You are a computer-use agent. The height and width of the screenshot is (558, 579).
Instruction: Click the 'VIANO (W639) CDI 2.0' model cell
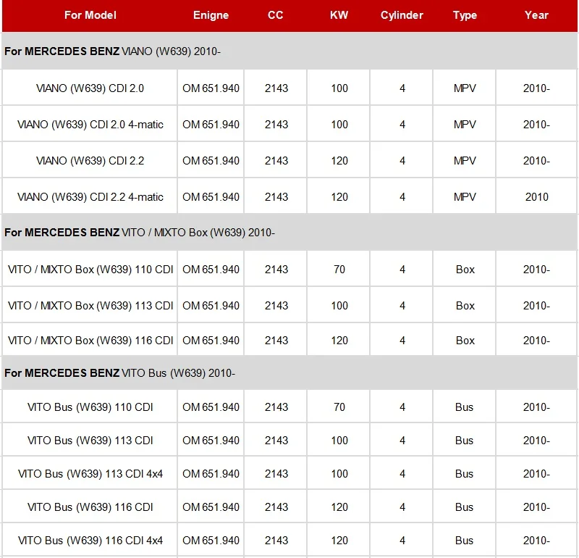click(x=90, y=88)
